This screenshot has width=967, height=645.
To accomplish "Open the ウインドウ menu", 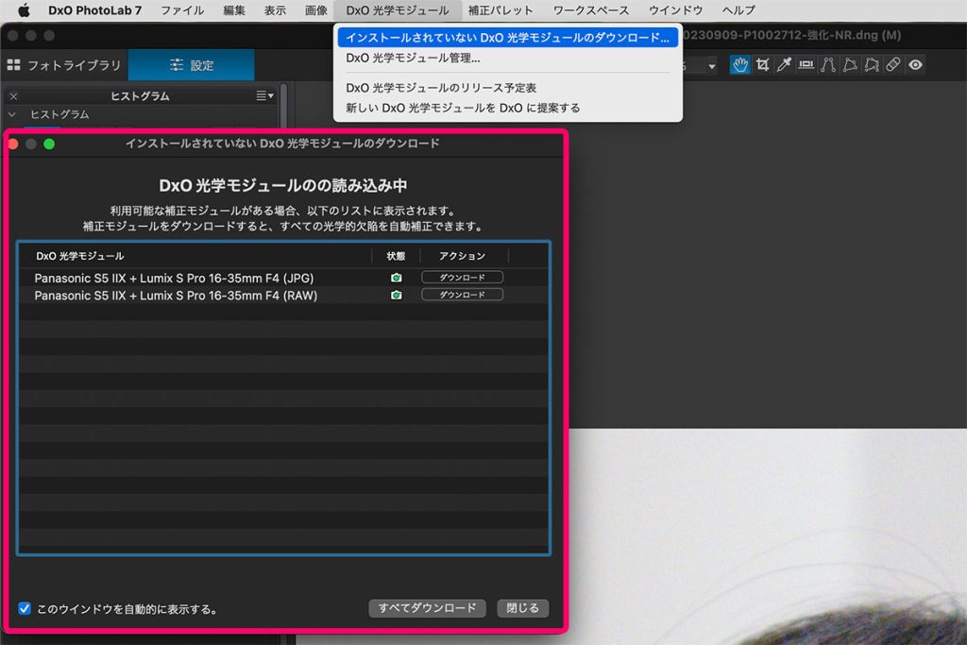I will click(675, 10).
